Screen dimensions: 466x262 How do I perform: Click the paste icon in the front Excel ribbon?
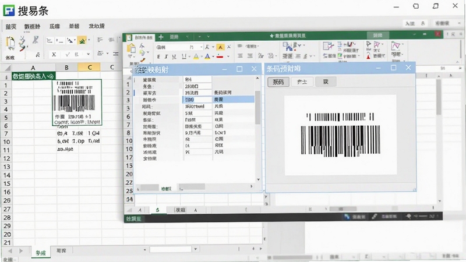[x=131, y=48]
